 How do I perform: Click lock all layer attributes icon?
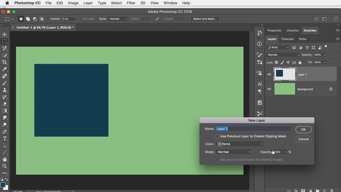point(300,62)
